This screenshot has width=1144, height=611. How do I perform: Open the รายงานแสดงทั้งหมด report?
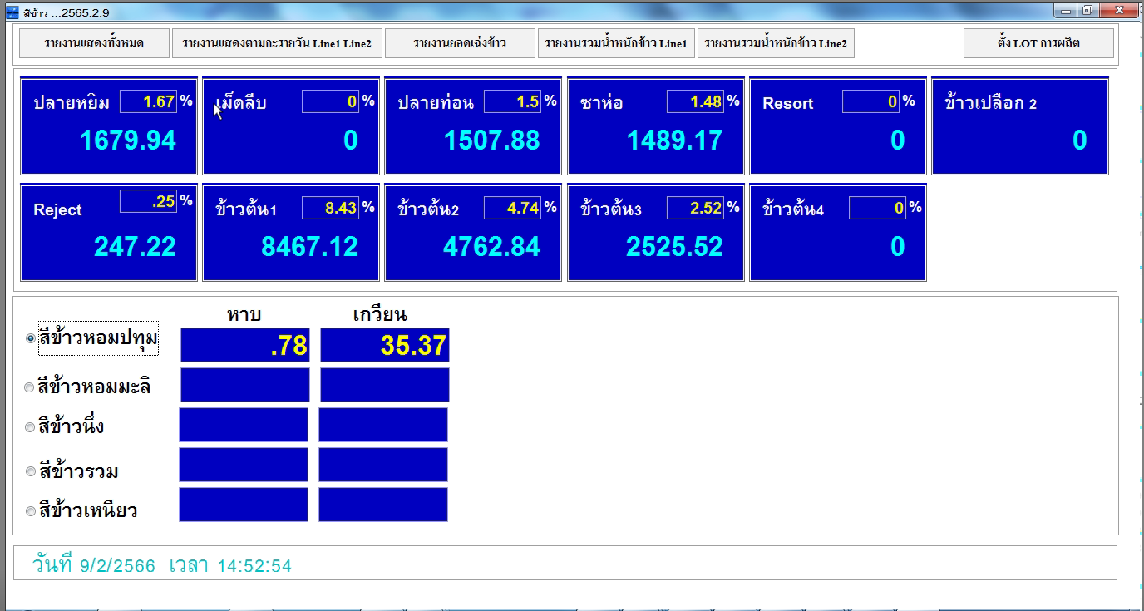tap(94, 43)
